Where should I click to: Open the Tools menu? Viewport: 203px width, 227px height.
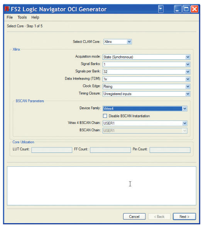22,17
